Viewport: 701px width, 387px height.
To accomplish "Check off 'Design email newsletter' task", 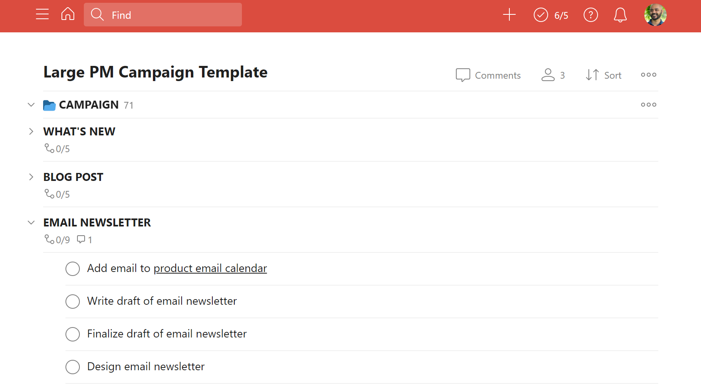I will click(x=73, y=367).
